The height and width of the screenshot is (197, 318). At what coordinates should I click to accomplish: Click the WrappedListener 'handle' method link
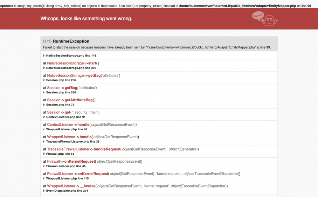pyautogui.click(x=86, y=137)
